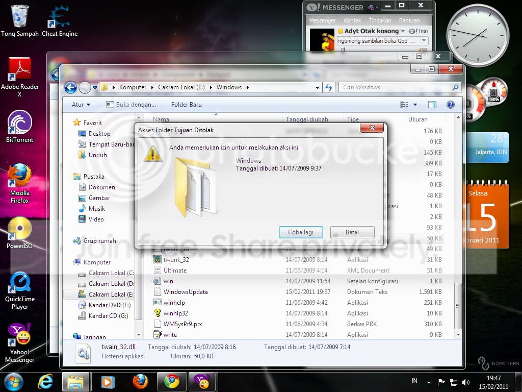This screenshot has width=522, height=392.
Task: Select Cakram Lokal (D:) in navigation tree
Action: 111,284
